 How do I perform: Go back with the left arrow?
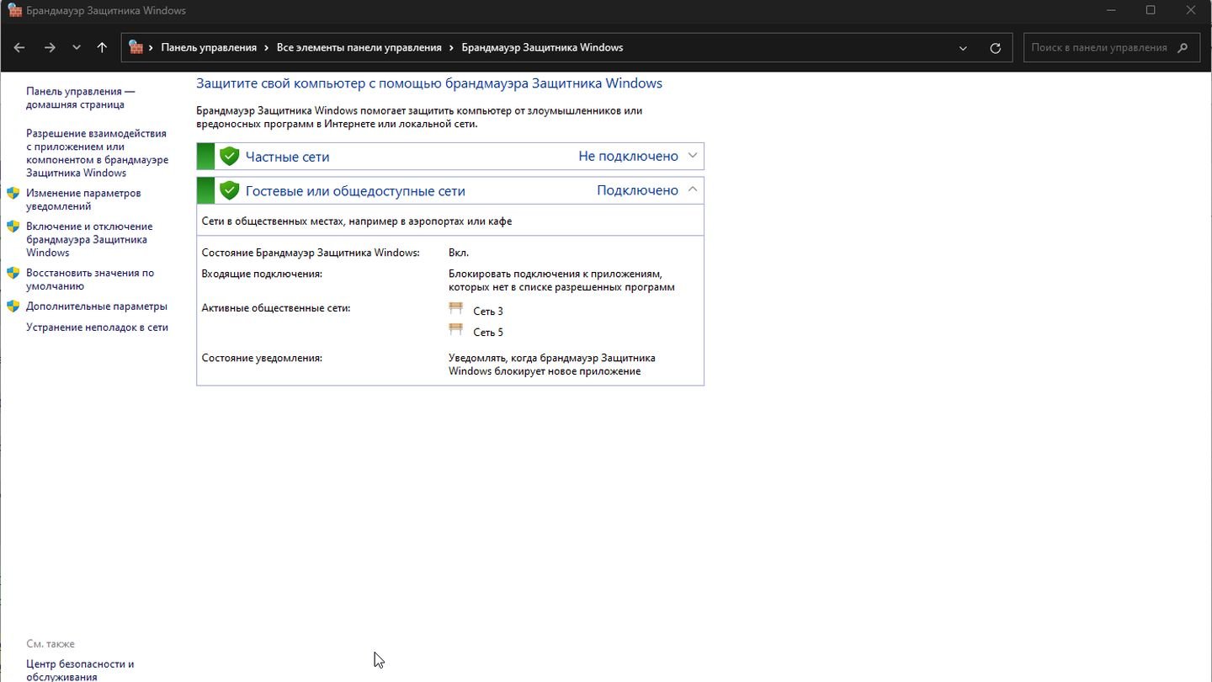19,48
